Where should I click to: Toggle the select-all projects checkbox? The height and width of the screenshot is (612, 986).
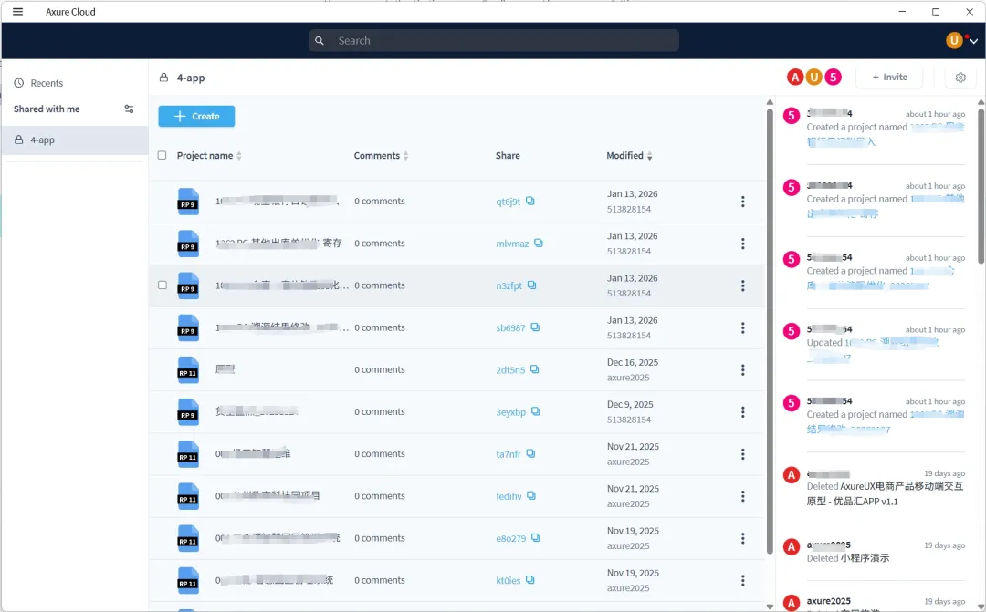(163, 155)
